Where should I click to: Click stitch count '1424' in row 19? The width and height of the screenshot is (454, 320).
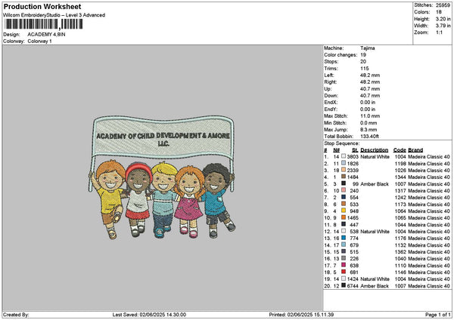tap(353, 279)
